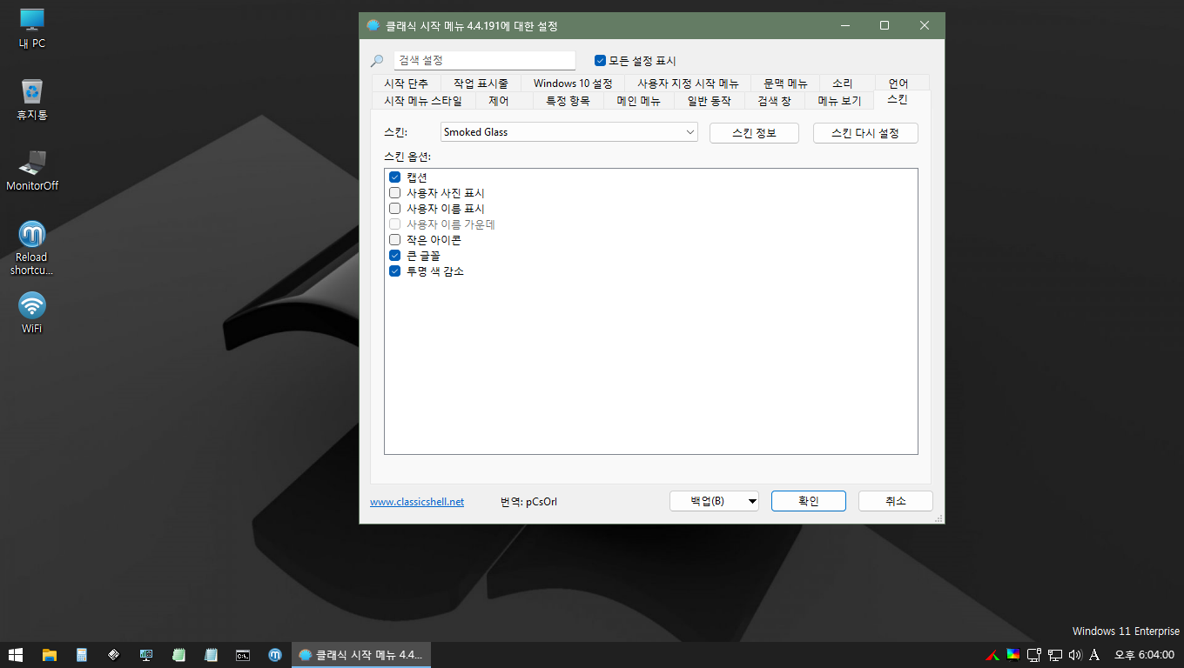Click the red-green triangle tray icon

click(x=992, y=655)
